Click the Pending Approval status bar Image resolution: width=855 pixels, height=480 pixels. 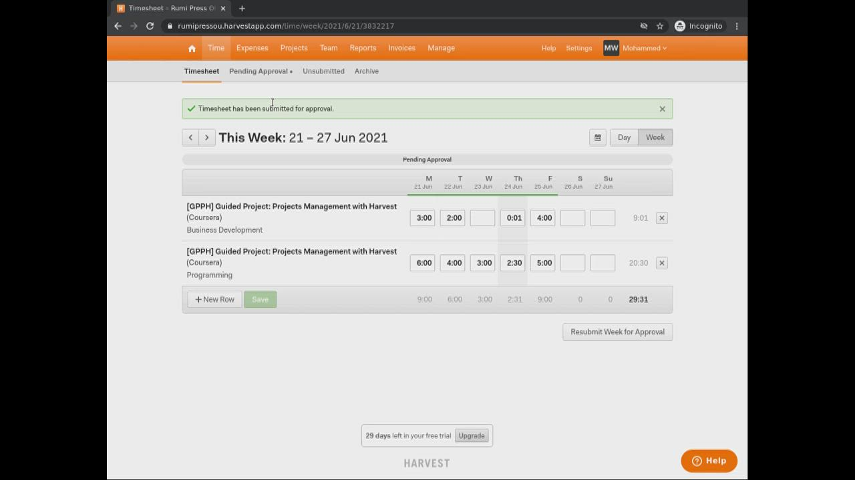coord(427,159)
